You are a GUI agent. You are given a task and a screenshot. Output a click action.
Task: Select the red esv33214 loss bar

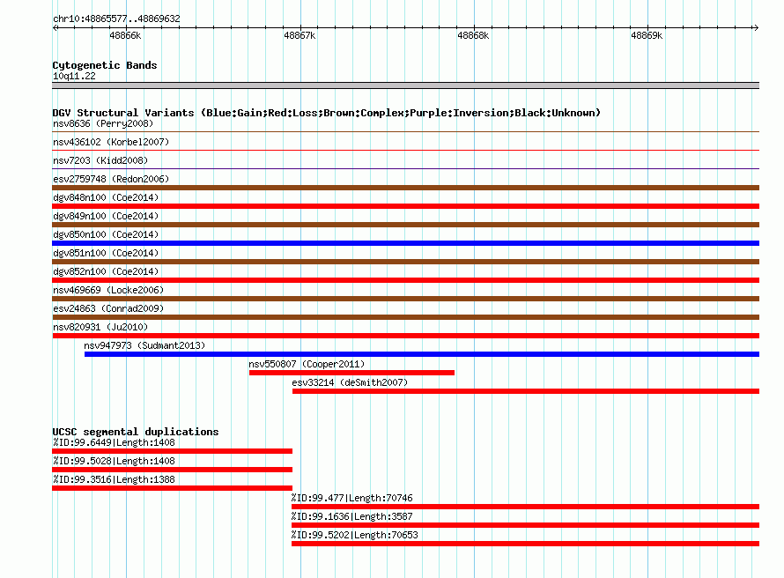coord(526,391)
